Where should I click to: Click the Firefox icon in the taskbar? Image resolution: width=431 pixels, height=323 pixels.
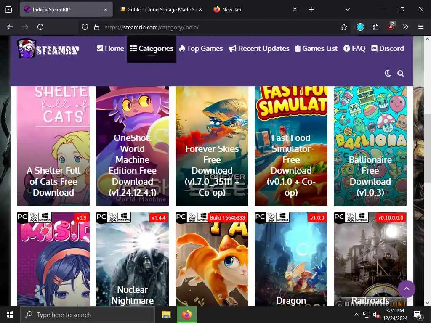186,315
